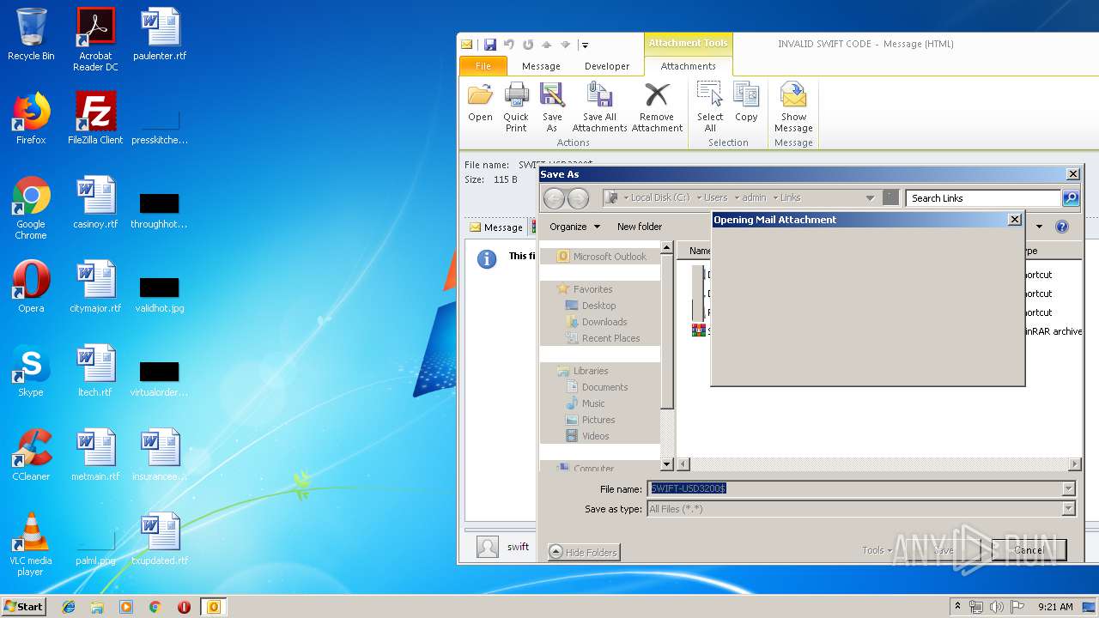
Task: Open the Organize dropdown menu
Action: (x=574, y=227)
